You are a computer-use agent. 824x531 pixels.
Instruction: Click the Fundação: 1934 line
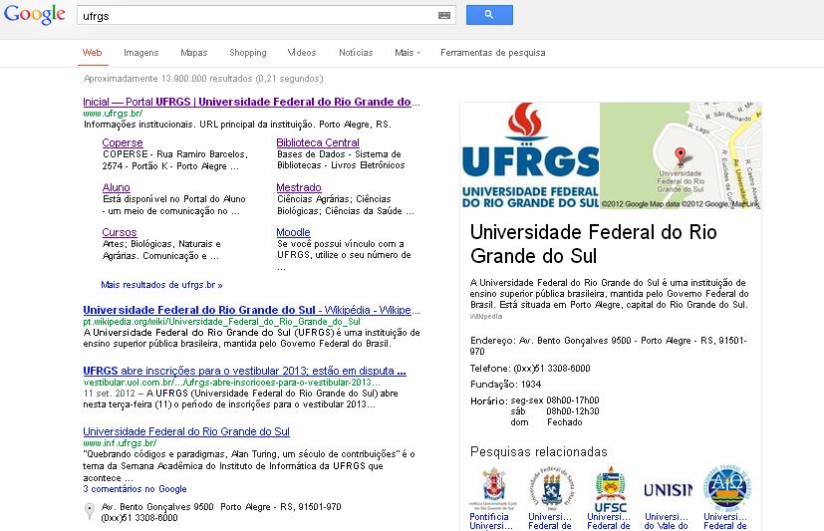pos(505,384)
